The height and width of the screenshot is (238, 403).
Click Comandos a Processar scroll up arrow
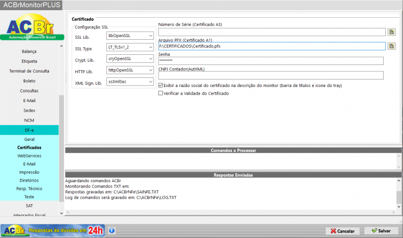tap(399, 156)
